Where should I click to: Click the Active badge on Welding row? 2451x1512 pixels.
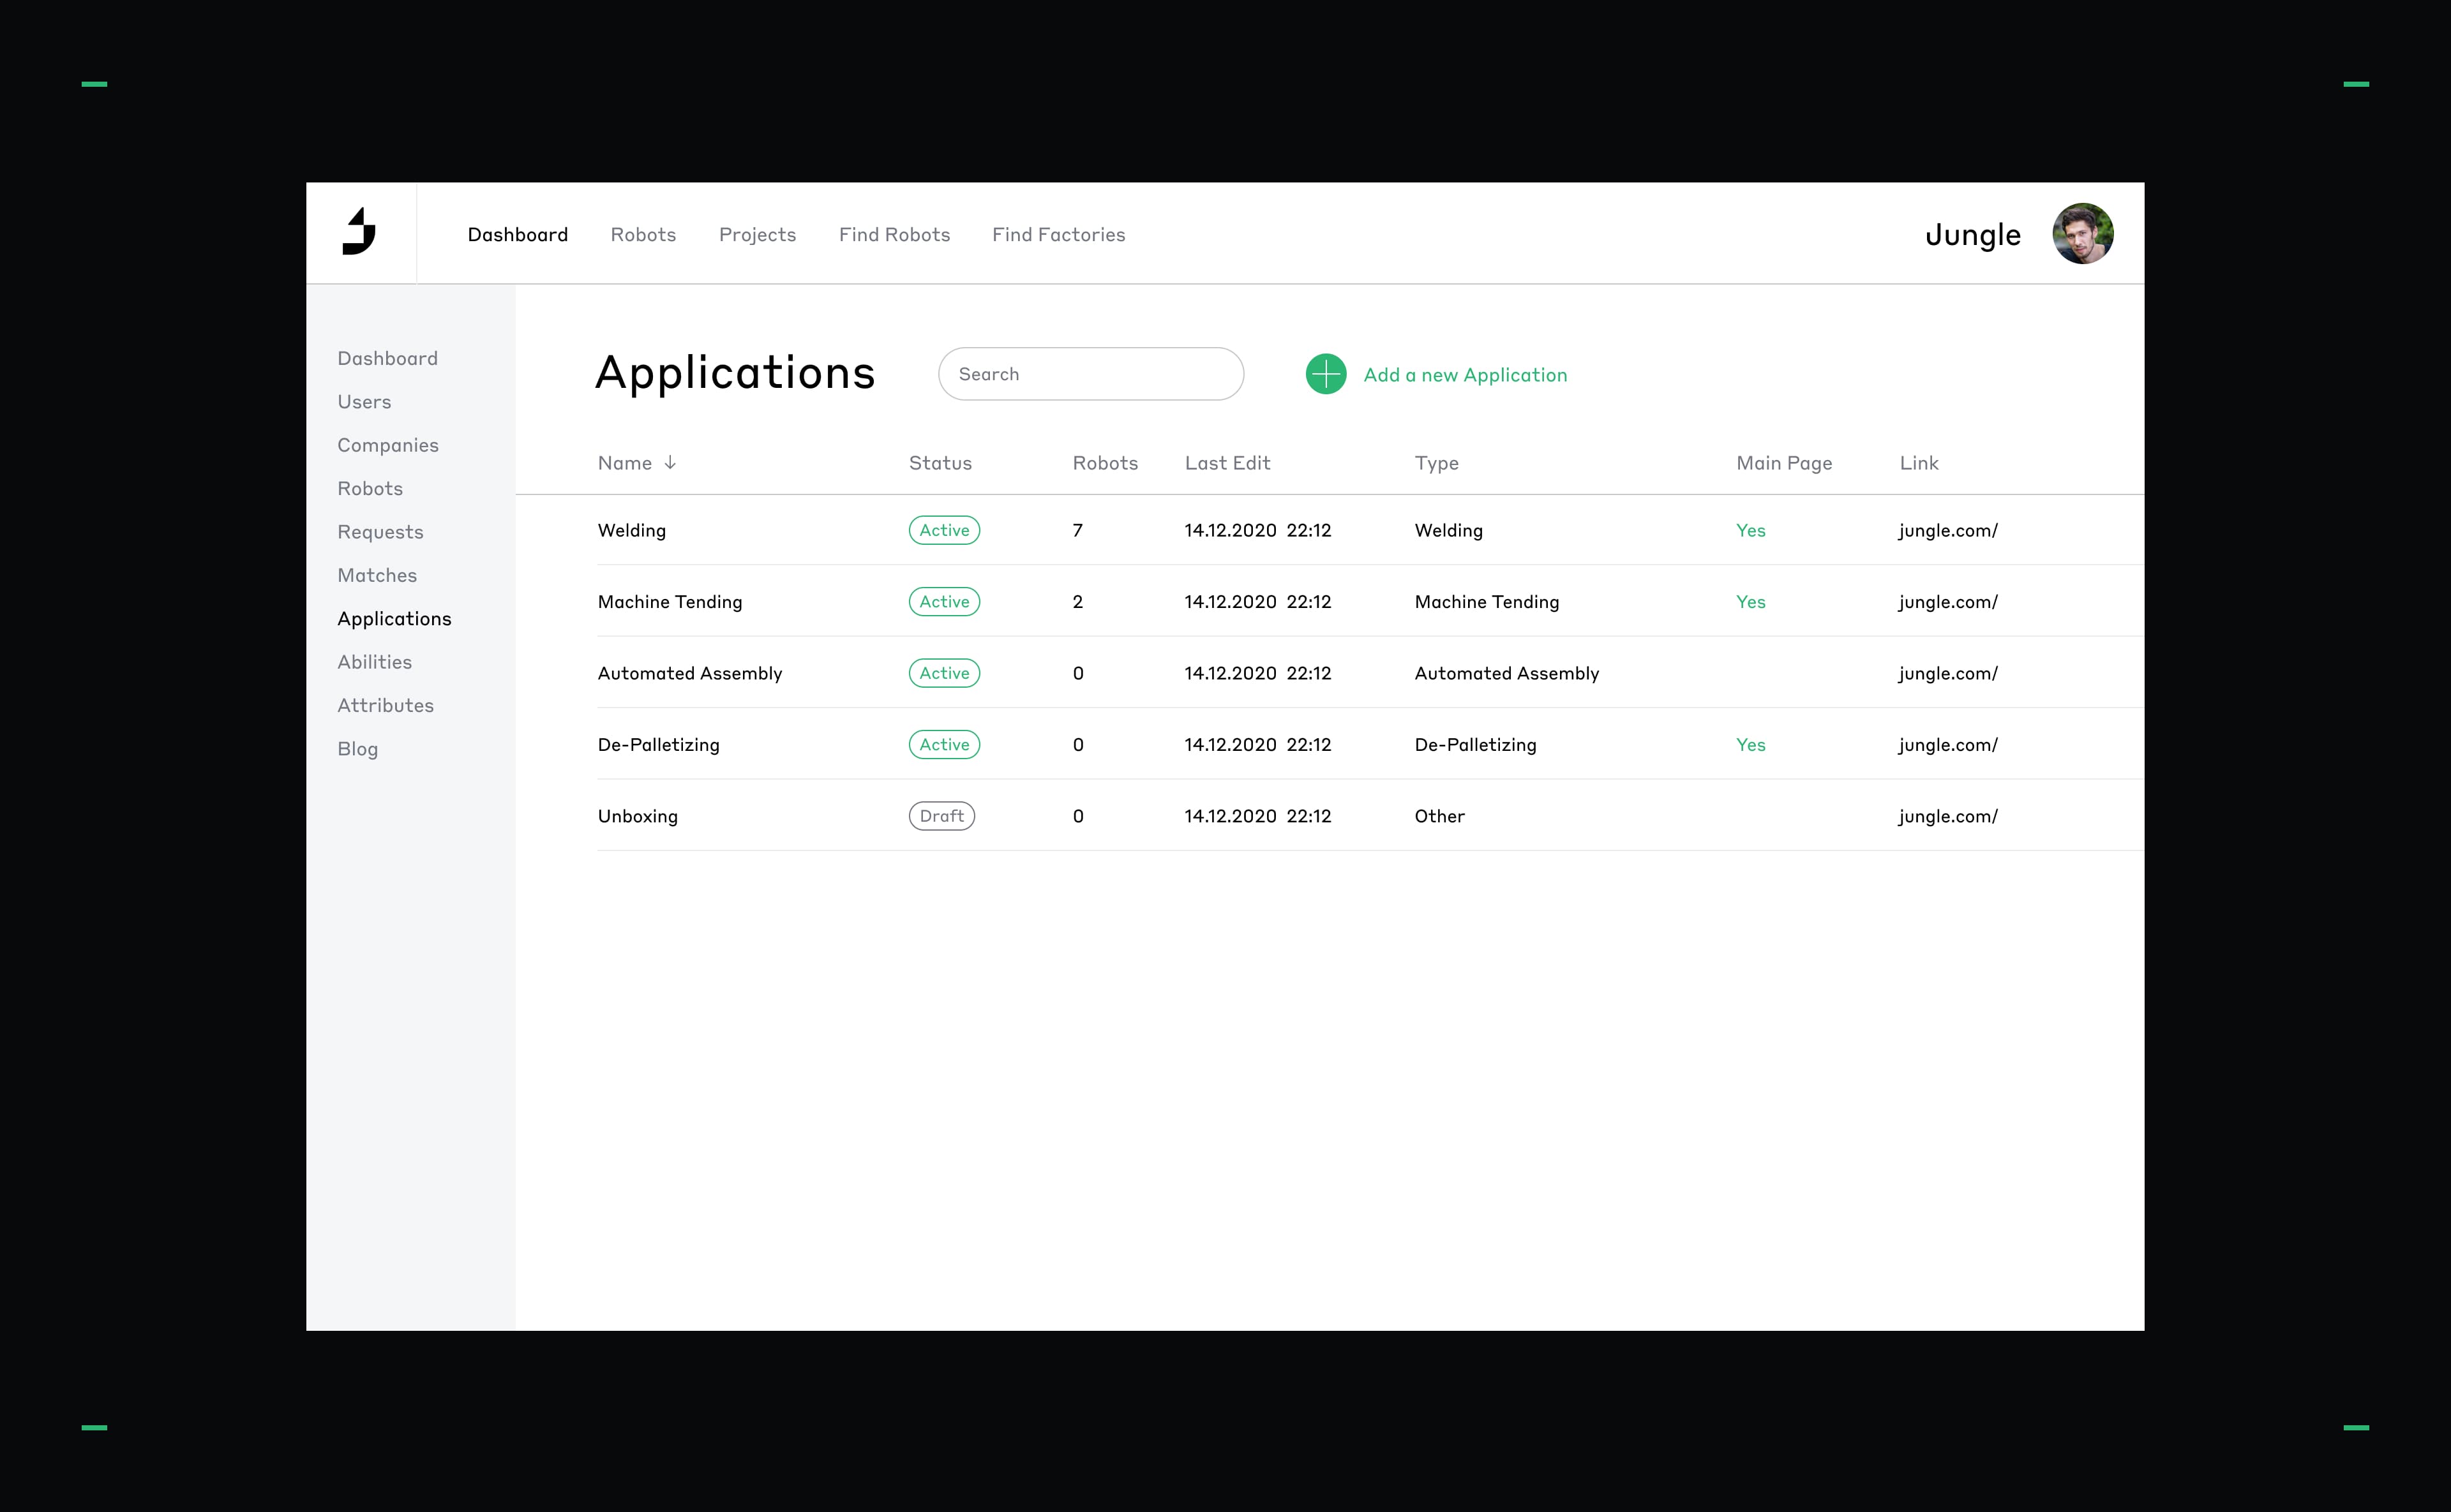pyautogui.click(x=943, y=530)
